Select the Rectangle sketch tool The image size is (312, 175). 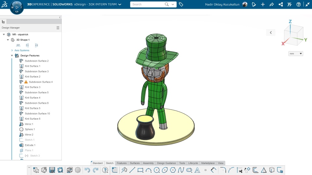coord(140,170)
